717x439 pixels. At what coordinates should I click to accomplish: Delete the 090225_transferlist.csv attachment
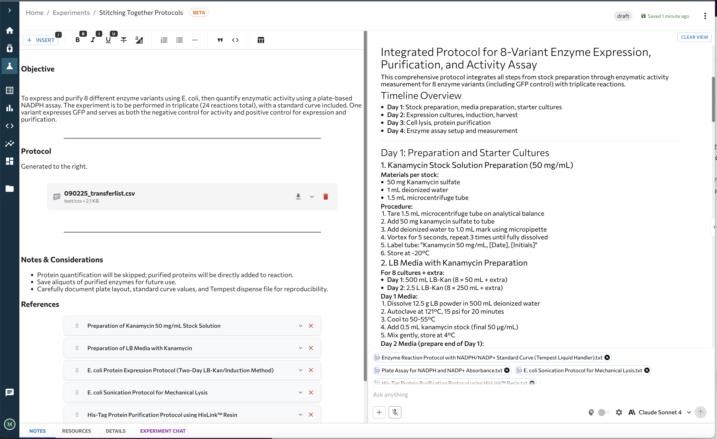(325, 197)
